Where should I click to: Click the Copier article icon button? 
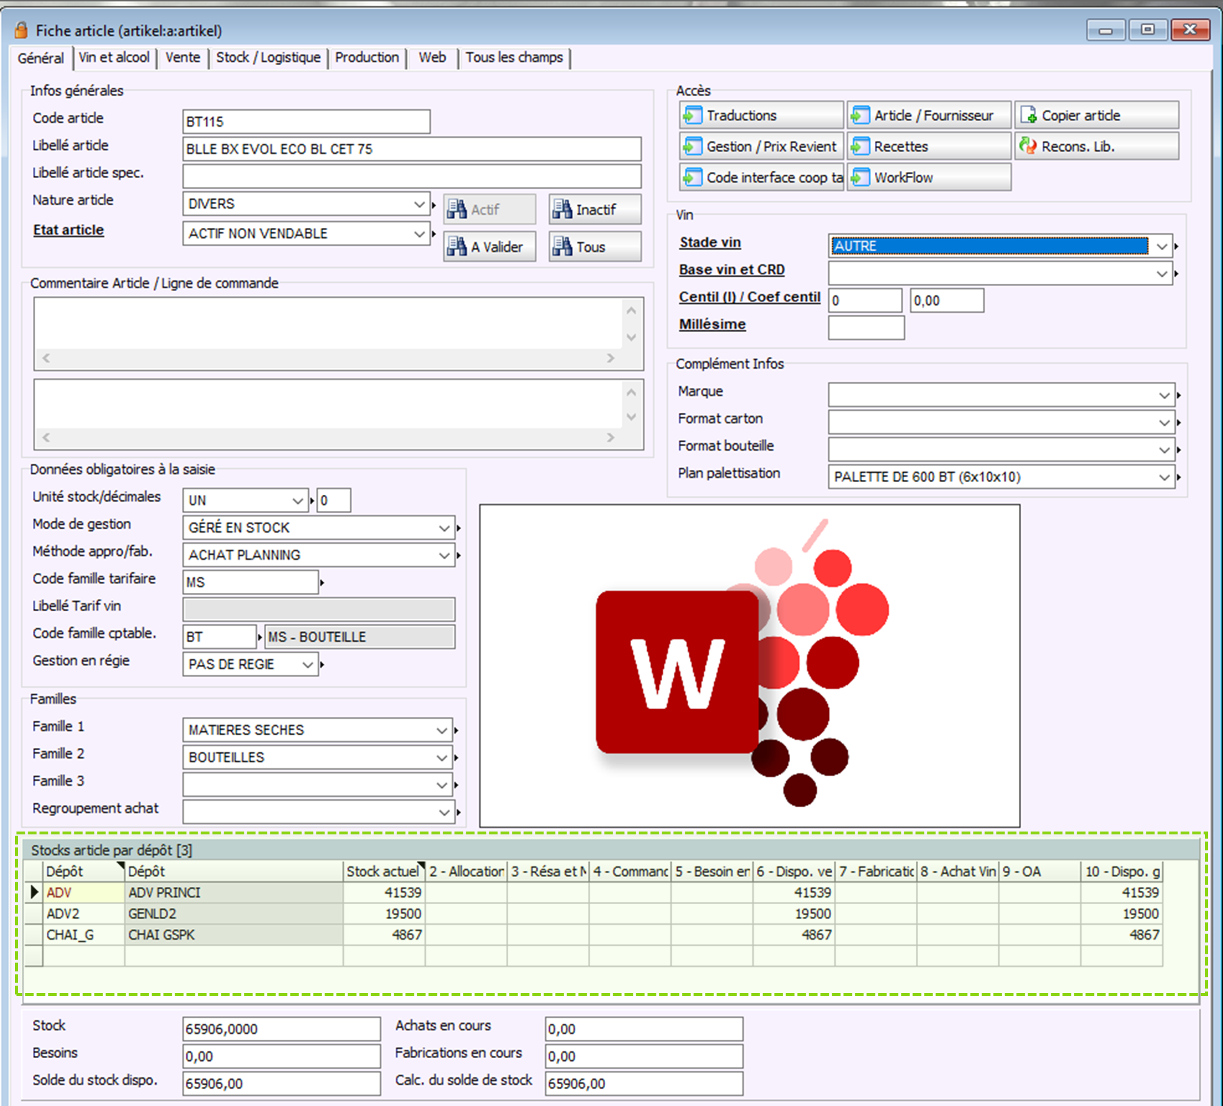1028,115
